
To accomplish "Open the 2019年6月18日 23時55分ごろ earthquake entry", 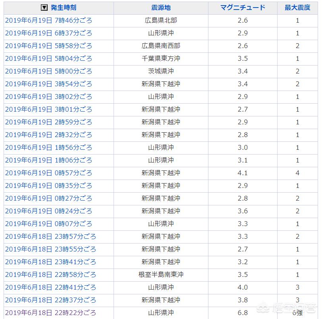I will pyautogui.click(x=51, y=249).
